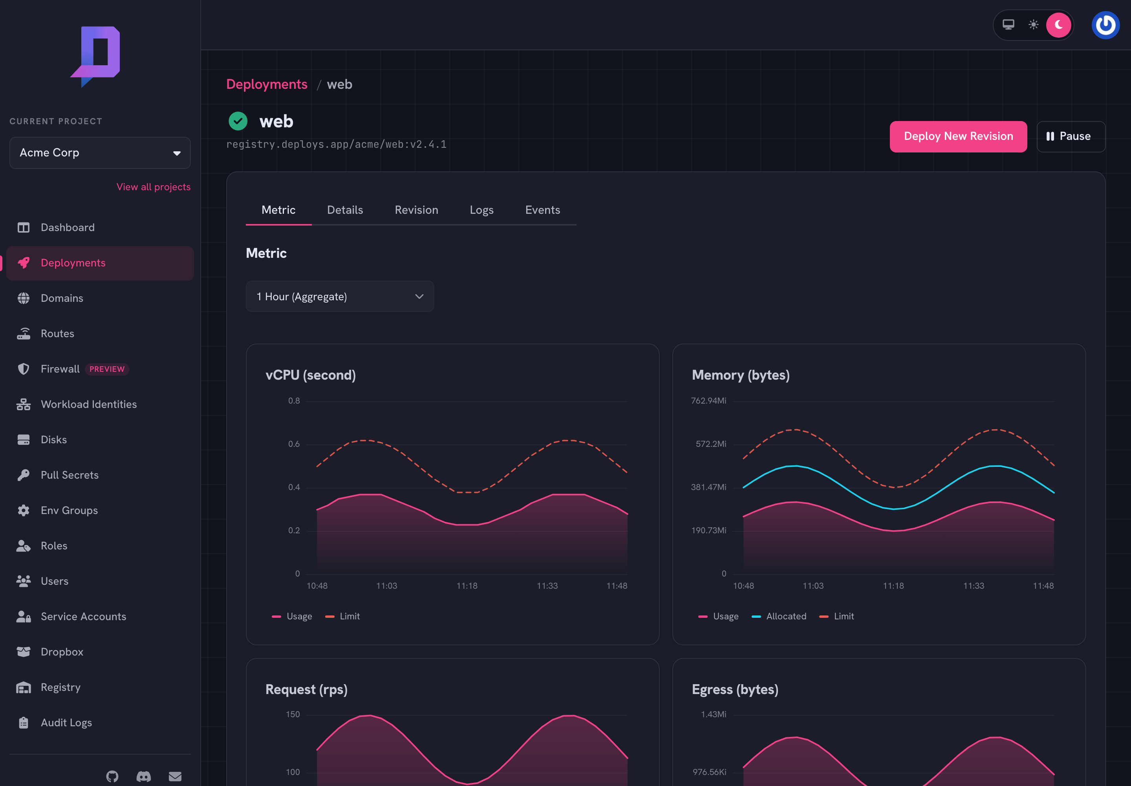Click the Registry warehouse icon
Image resolution: width=1131 pixels, height=786 pixels.
tap(23, 687)
